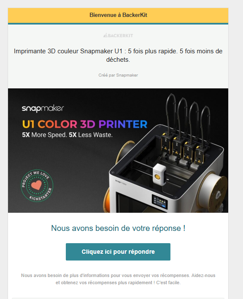The width and height of the screenshot is (243, 299).
Task: Click the Snapmaker logo in the hero image
Action: pos(43,109)
